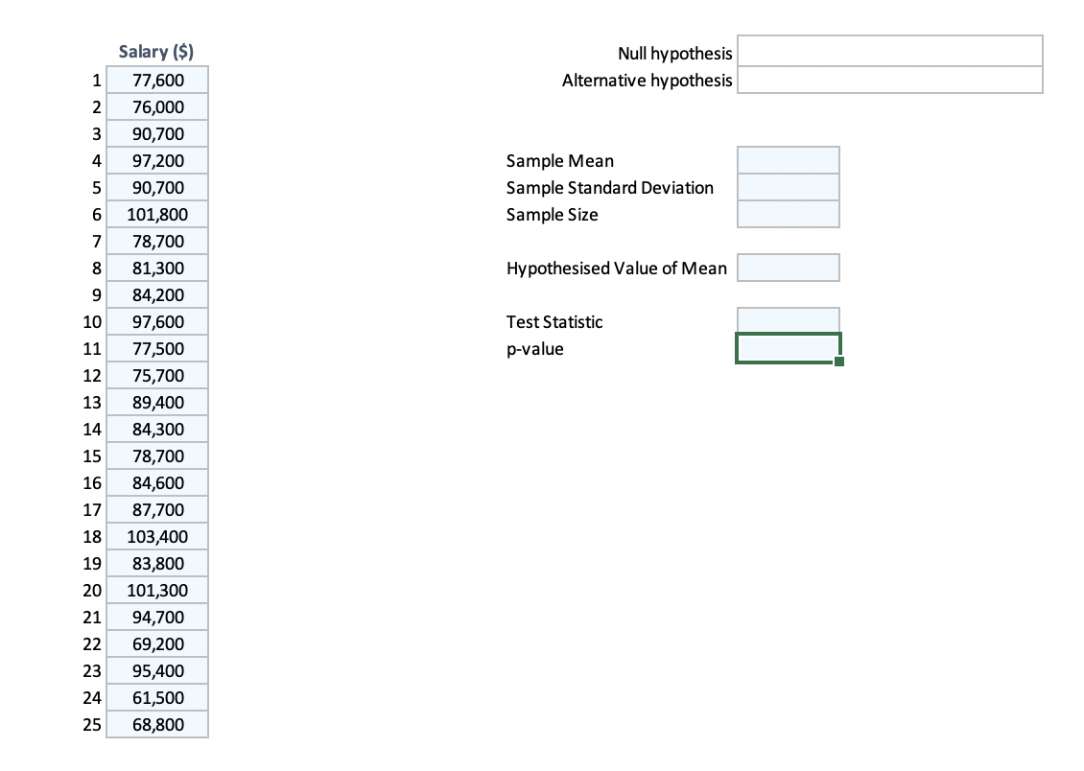Click the Null hypothesis input box
Image resolution: width=1084 pixels, height=771 pixels.
tap(889, 52)
